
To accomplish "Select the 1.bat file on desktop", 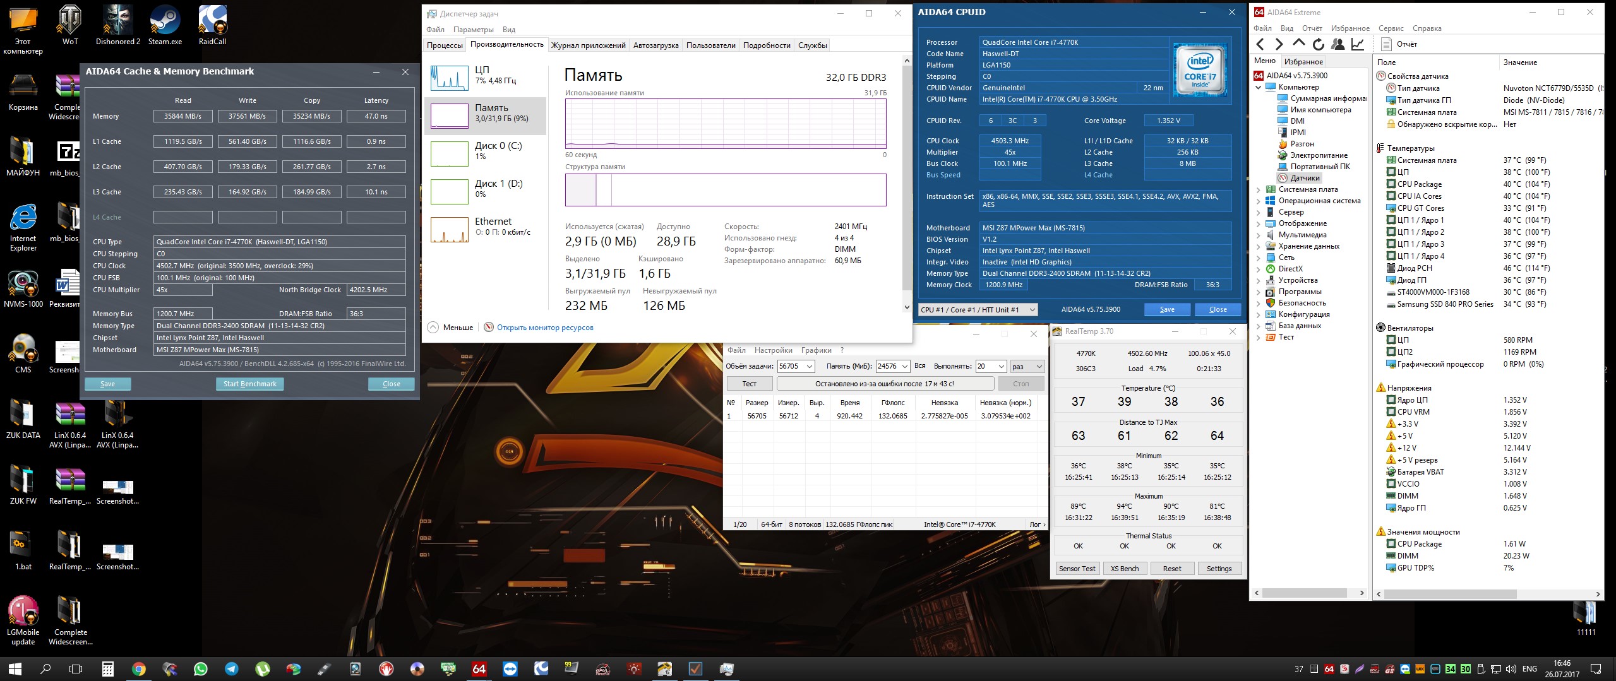I will click(x=23, y=550).
